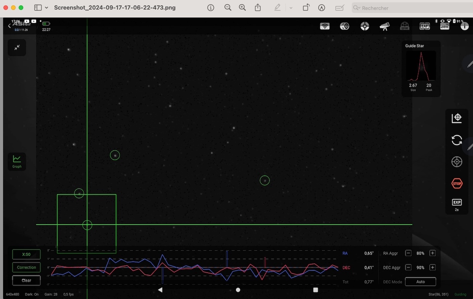The width and height of the screenshot is (473, 299).
Task: Decrease RA Aggr value
Action: [x=408, y=253]
